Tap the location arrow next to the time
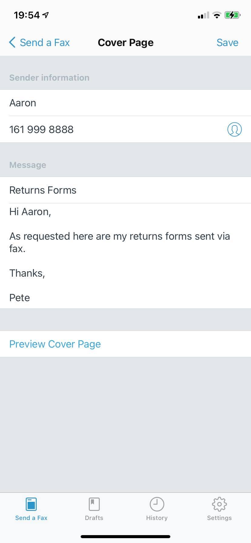251x543 pixels. click(x=46, y=15)
